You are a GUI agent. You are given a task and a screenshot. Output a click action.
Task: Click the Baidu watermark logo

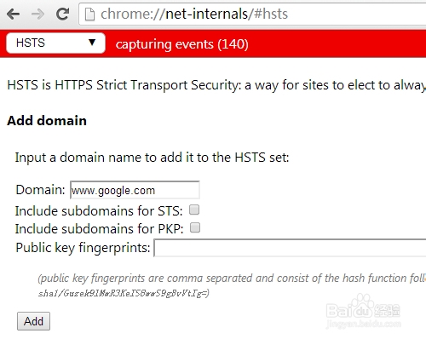tap(363, 311)
